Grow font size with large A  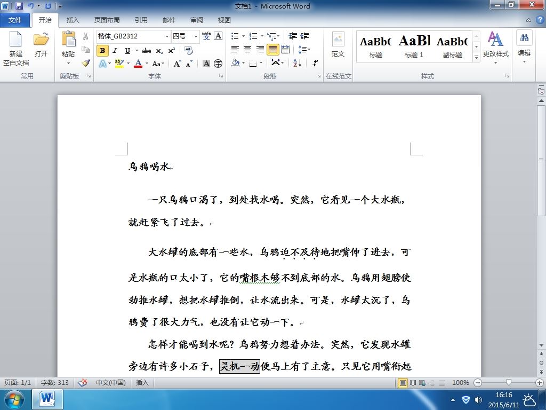tap(177, 64)
